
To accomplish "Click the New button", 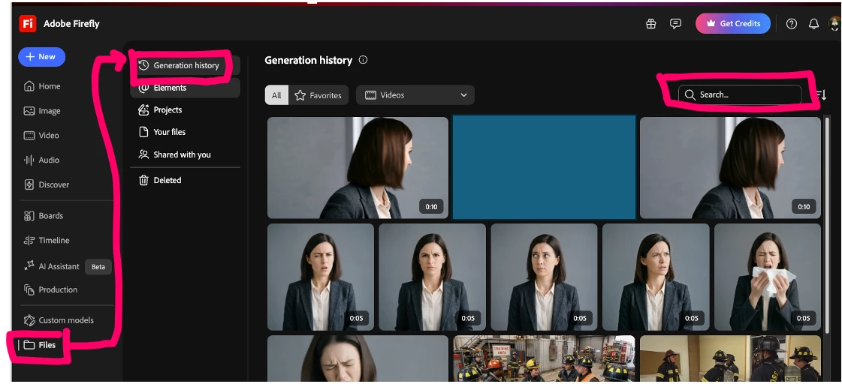I will click(41, 57).
